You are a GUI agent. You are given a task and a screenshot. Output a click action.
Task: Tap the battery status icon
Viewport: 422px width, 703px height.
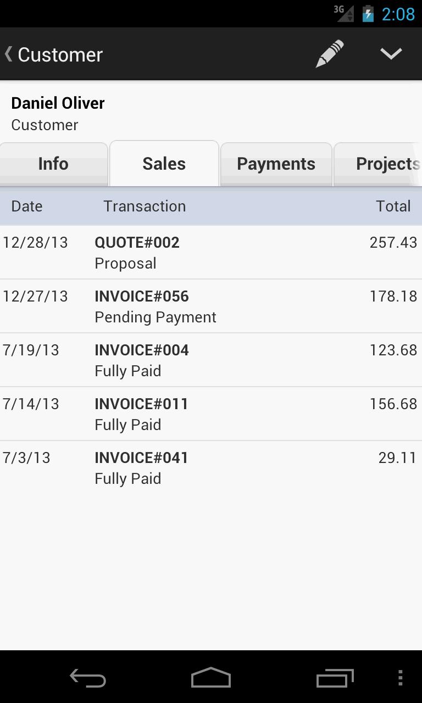pyautogui.click(x=368, y=14)
